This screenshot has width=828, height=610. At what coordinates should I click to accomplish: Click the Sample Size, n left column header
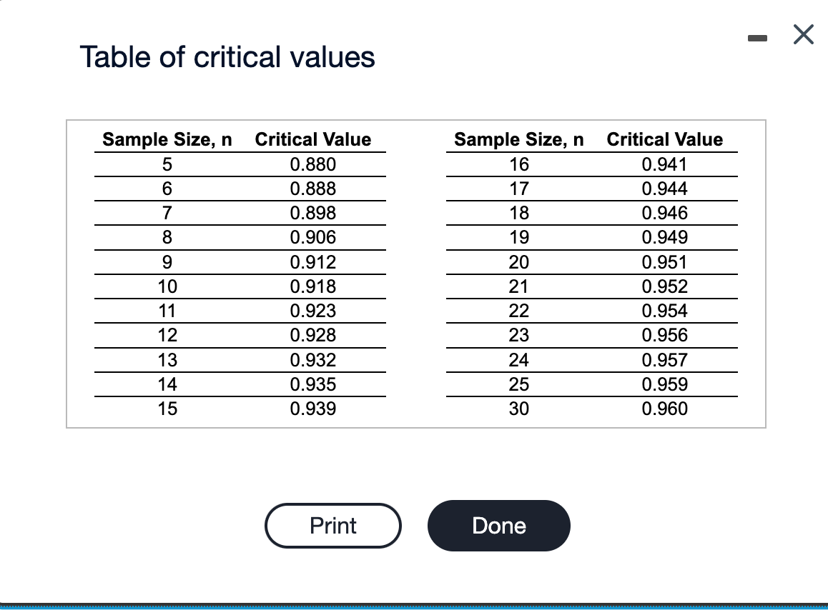(166, 139)
